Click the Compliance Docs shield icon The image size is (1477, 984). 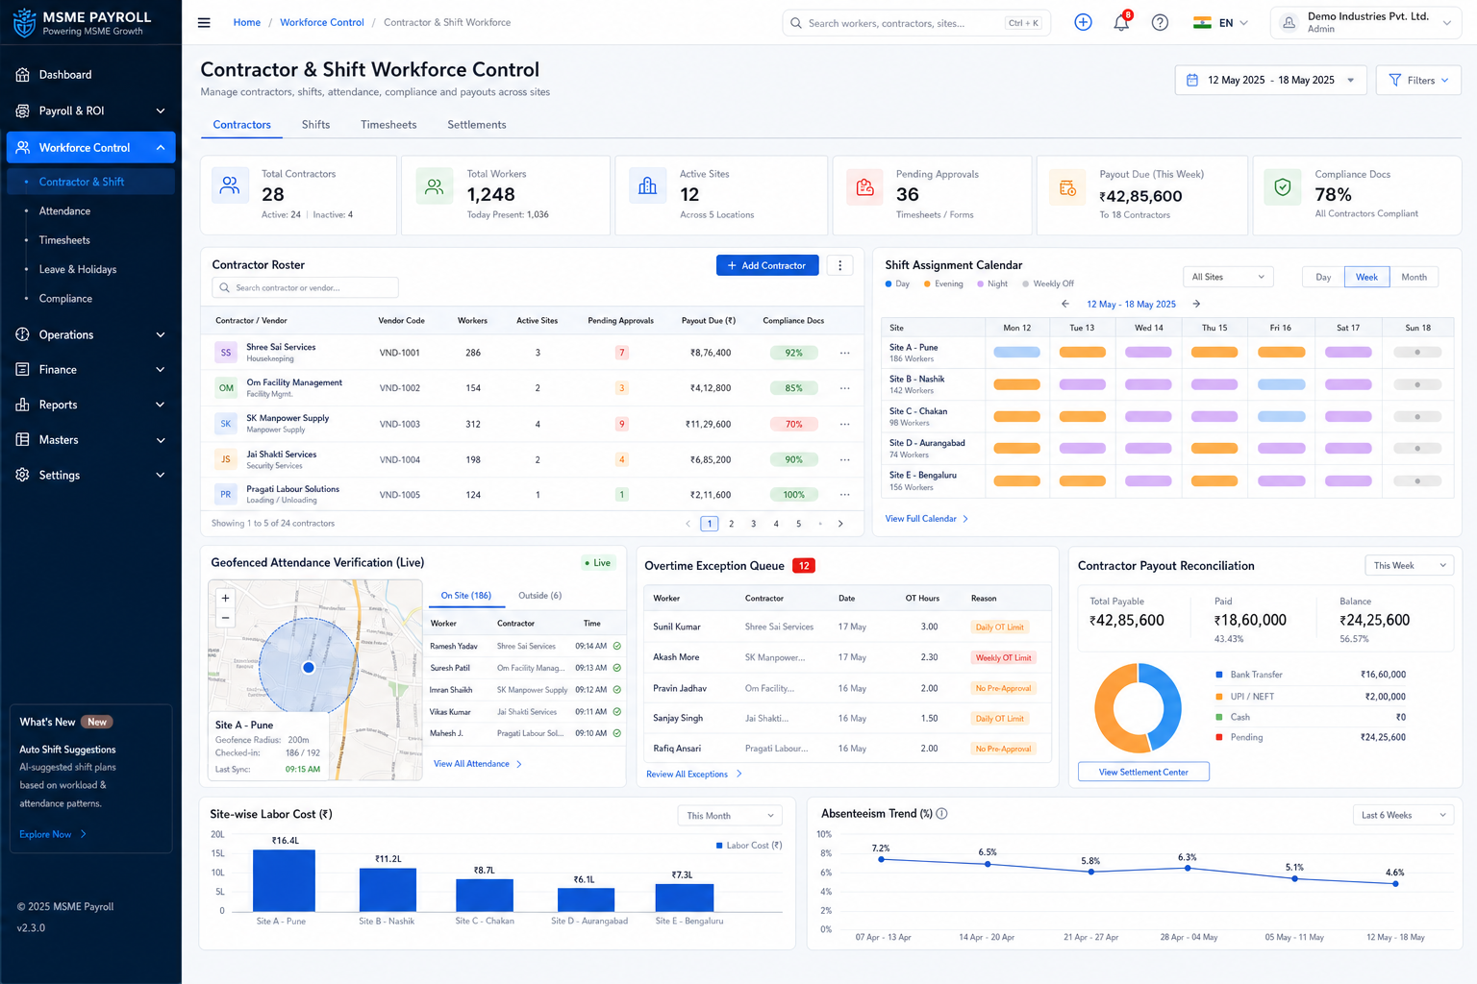click(1282, 187)
